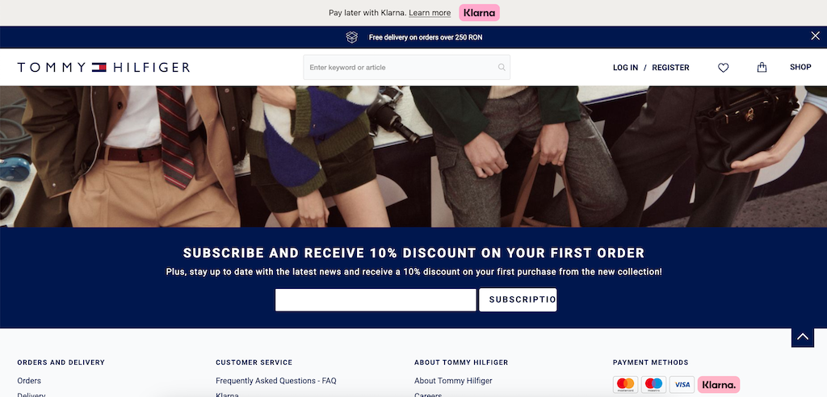The height and width of the screenshot is (397, 827).
Task: Open the REGISTER link
Action: tap(670, 68)
